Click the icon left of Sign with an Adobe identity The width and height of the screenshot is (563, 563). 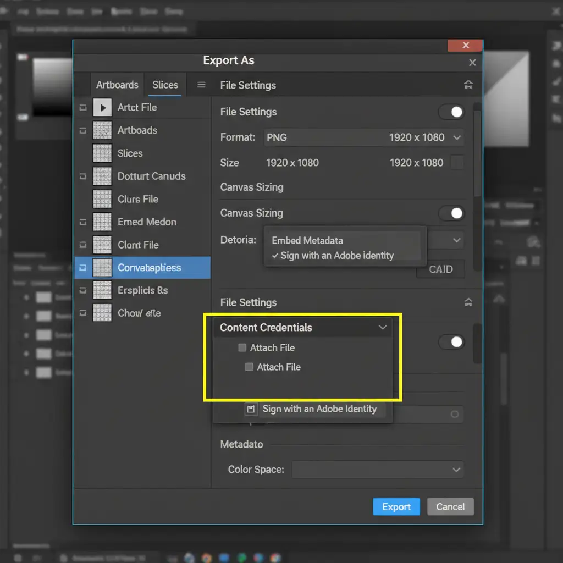[x=251, y=409]
